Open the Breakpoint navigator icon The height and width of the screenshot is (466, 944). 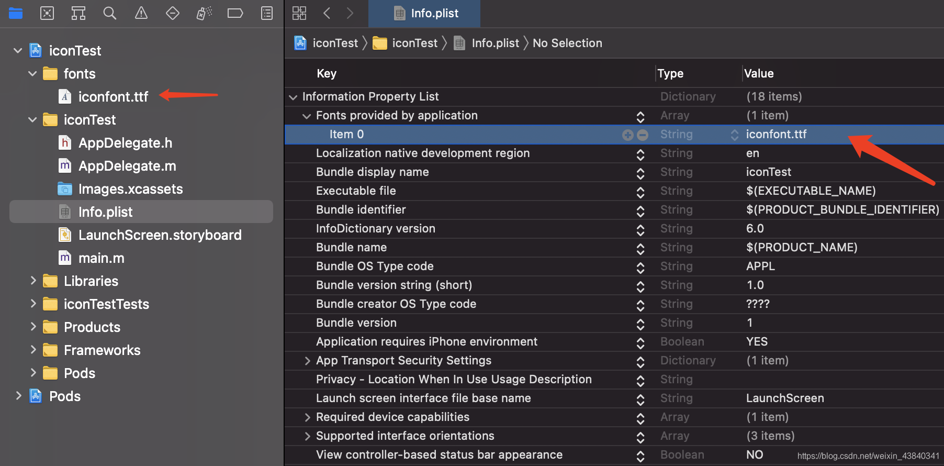click(x=235, y=13)
